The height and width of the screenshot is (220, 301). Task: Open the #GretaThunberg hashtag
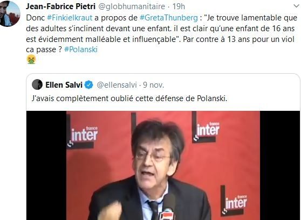coord(169,18)
